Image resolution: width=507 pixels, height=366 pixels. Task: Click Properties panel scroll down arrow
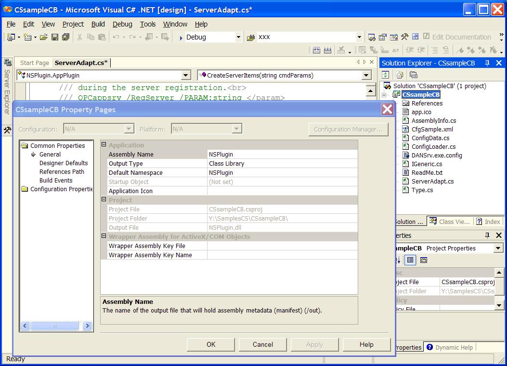click(x=499, y=305)
